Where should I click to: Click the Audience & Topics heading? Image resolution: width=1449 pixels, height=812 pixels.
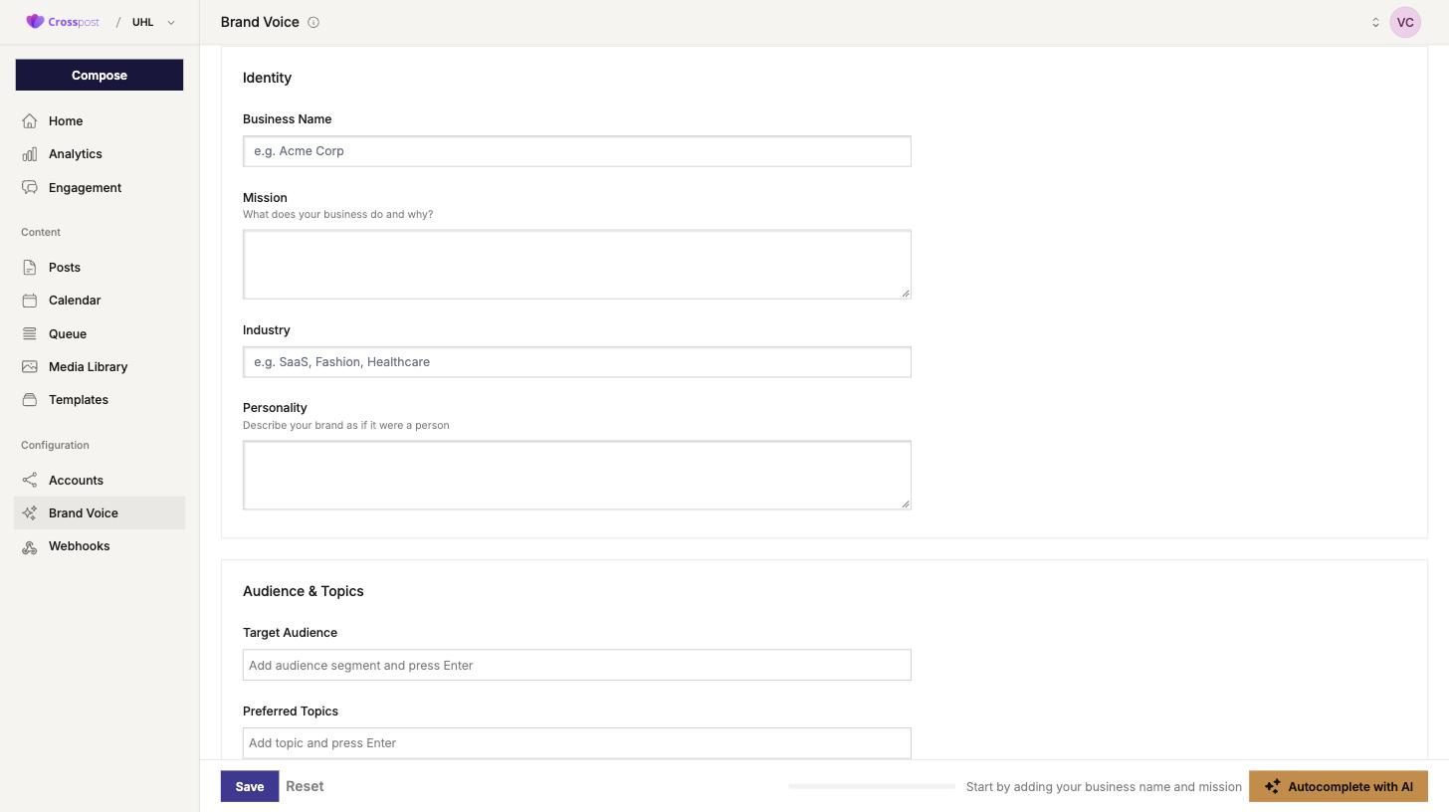pyautogui.click(x=304, y=591)
